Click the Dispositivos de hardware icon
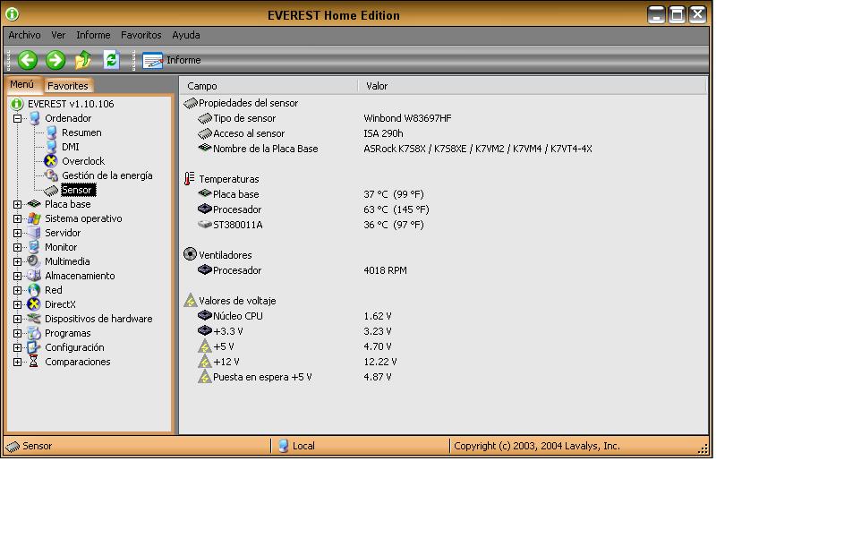 coord(34,319)
